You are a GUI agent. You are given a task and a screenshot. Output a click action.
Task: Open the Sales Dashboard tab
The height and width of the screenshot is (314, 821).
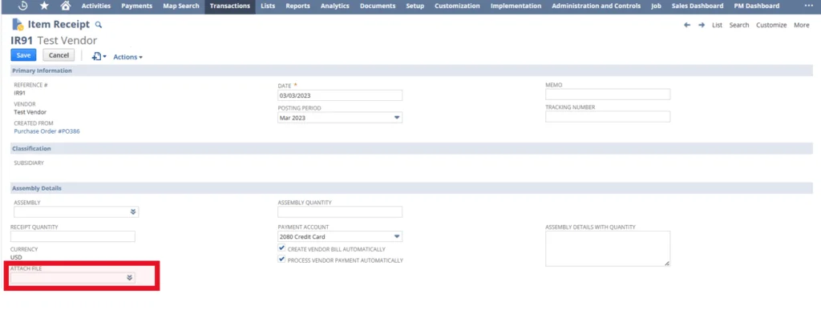[x=698, y=6]
